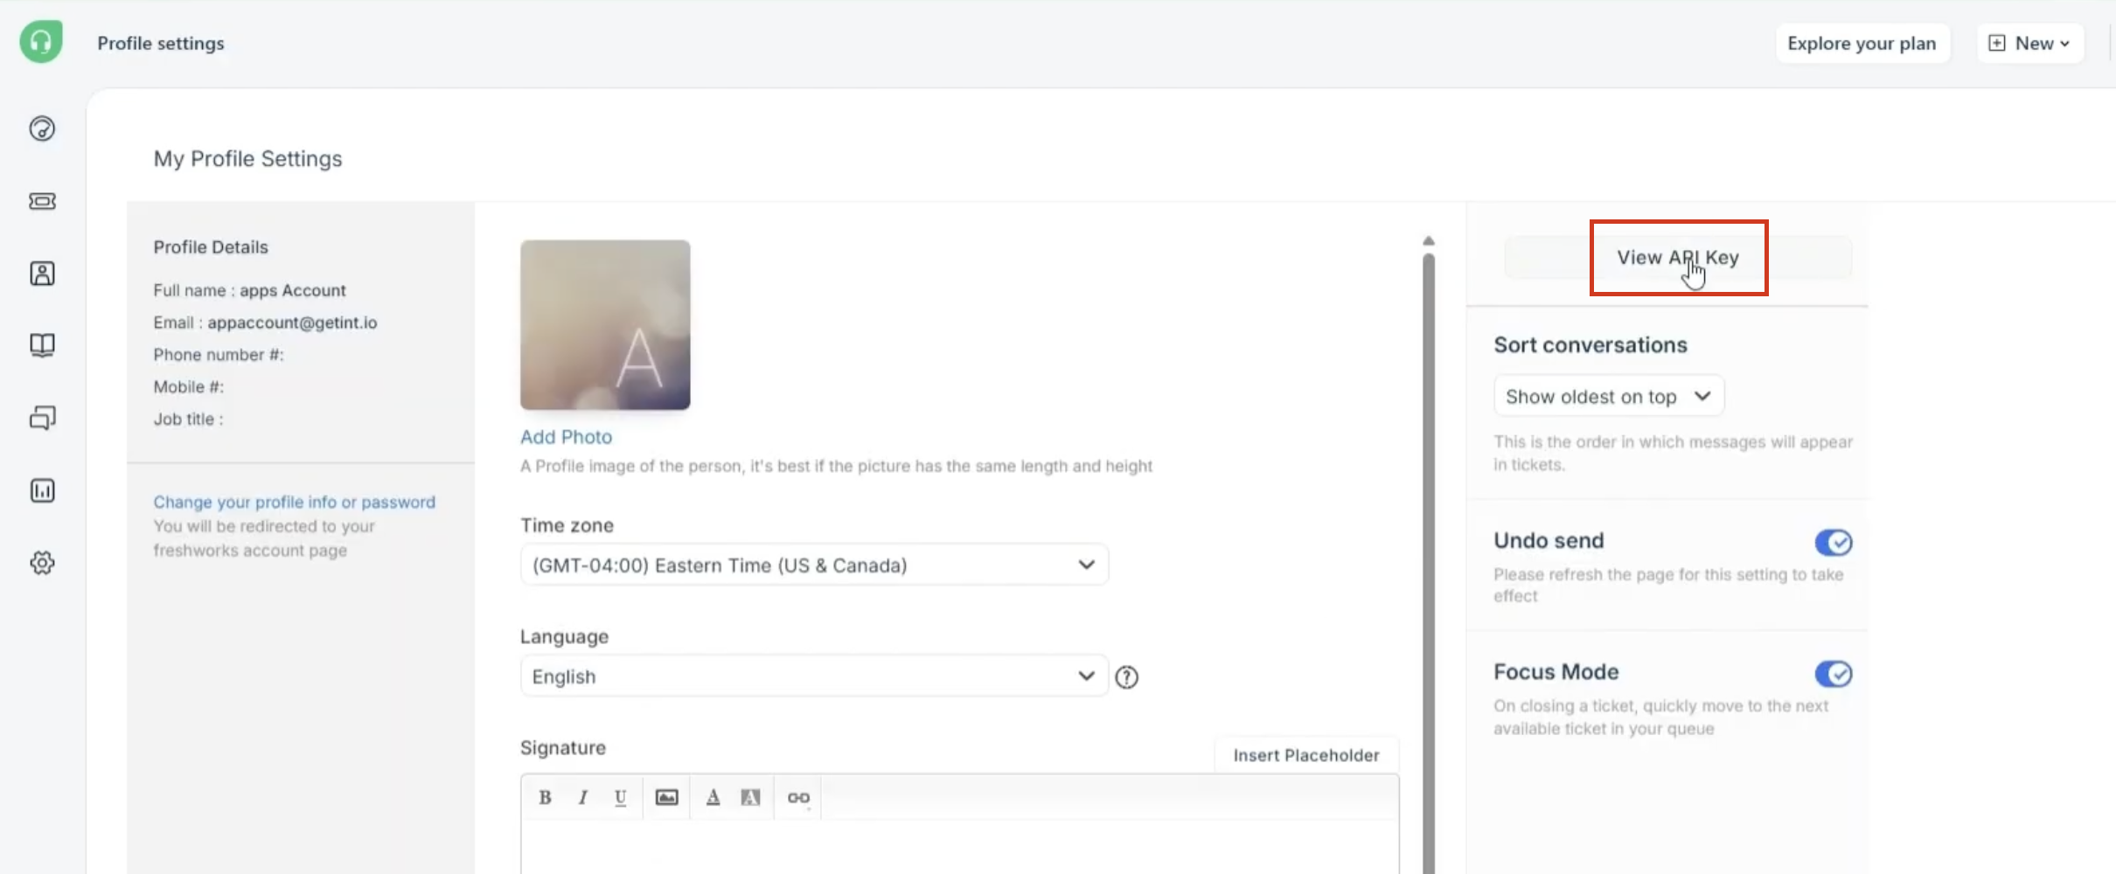Open the Admin gear icon in sidebar

42,563
